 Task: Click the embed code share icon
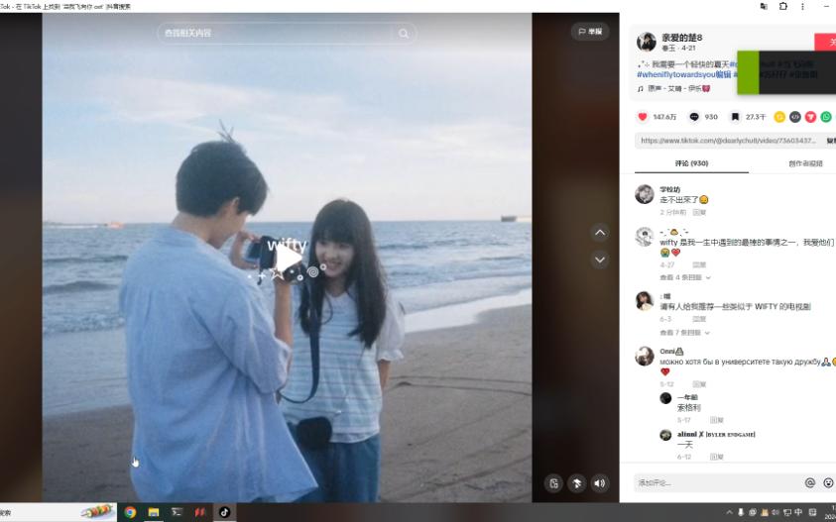[x=795, y=117]
